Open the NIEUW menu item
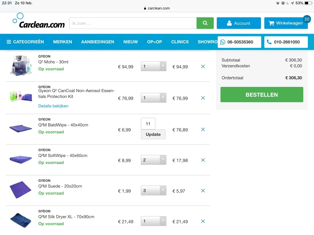Image resolution: width=314 pixels, height=235 pixels. click(x=131, y=42)
